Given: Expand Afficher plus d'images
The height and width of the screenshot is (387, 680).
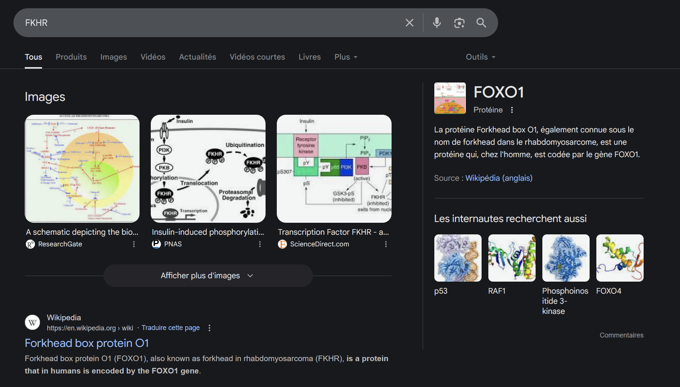Looking at the screenshot, I should coord(208,276).
